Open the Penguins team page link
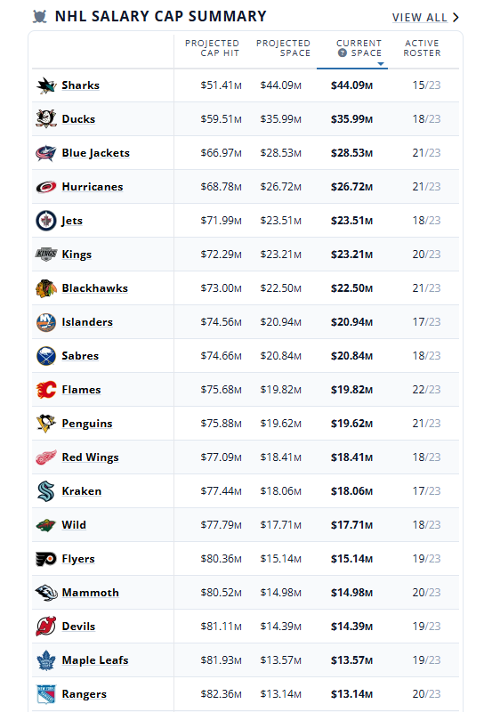The width and height of the screenshot is (484, 712). pyautogui.click(x=87, y=424)
